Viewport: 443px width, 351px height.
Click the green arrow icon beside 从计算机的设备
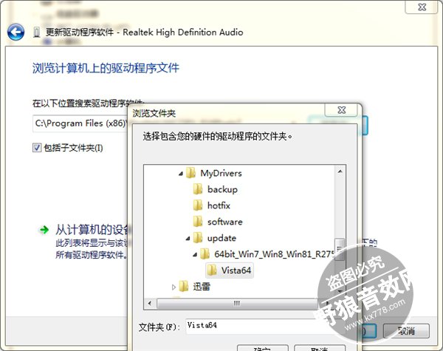point(44,230)
